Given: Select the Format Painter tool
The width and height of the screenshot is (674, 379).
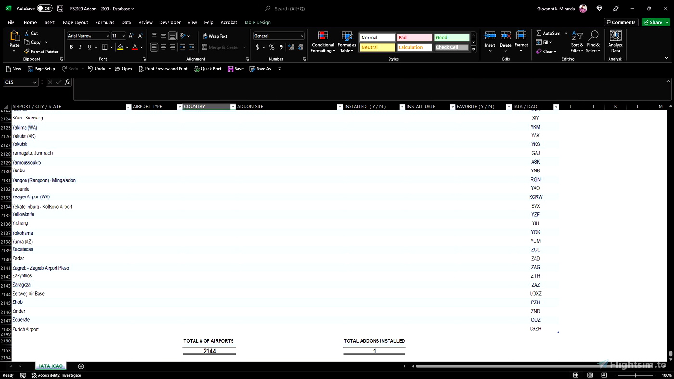Looking at the screenshot, I should click(41, 52).
